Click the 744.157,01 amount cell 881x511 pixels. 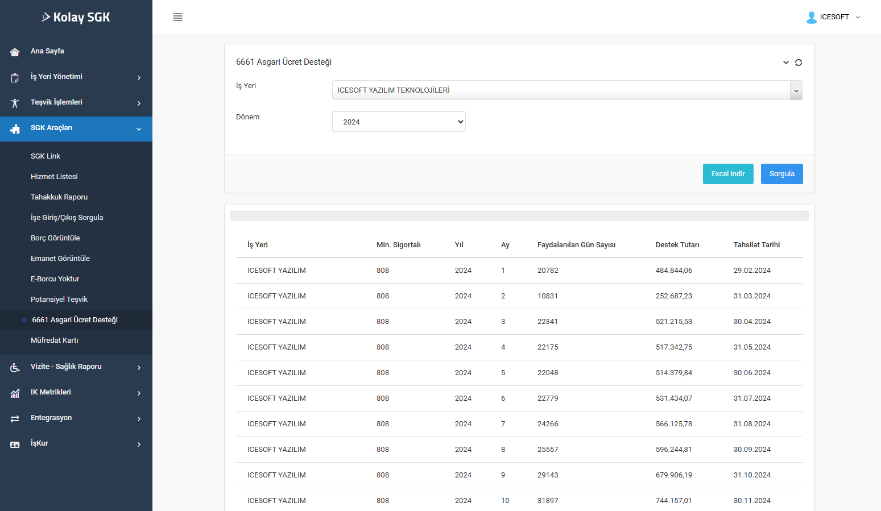[674, 501]
